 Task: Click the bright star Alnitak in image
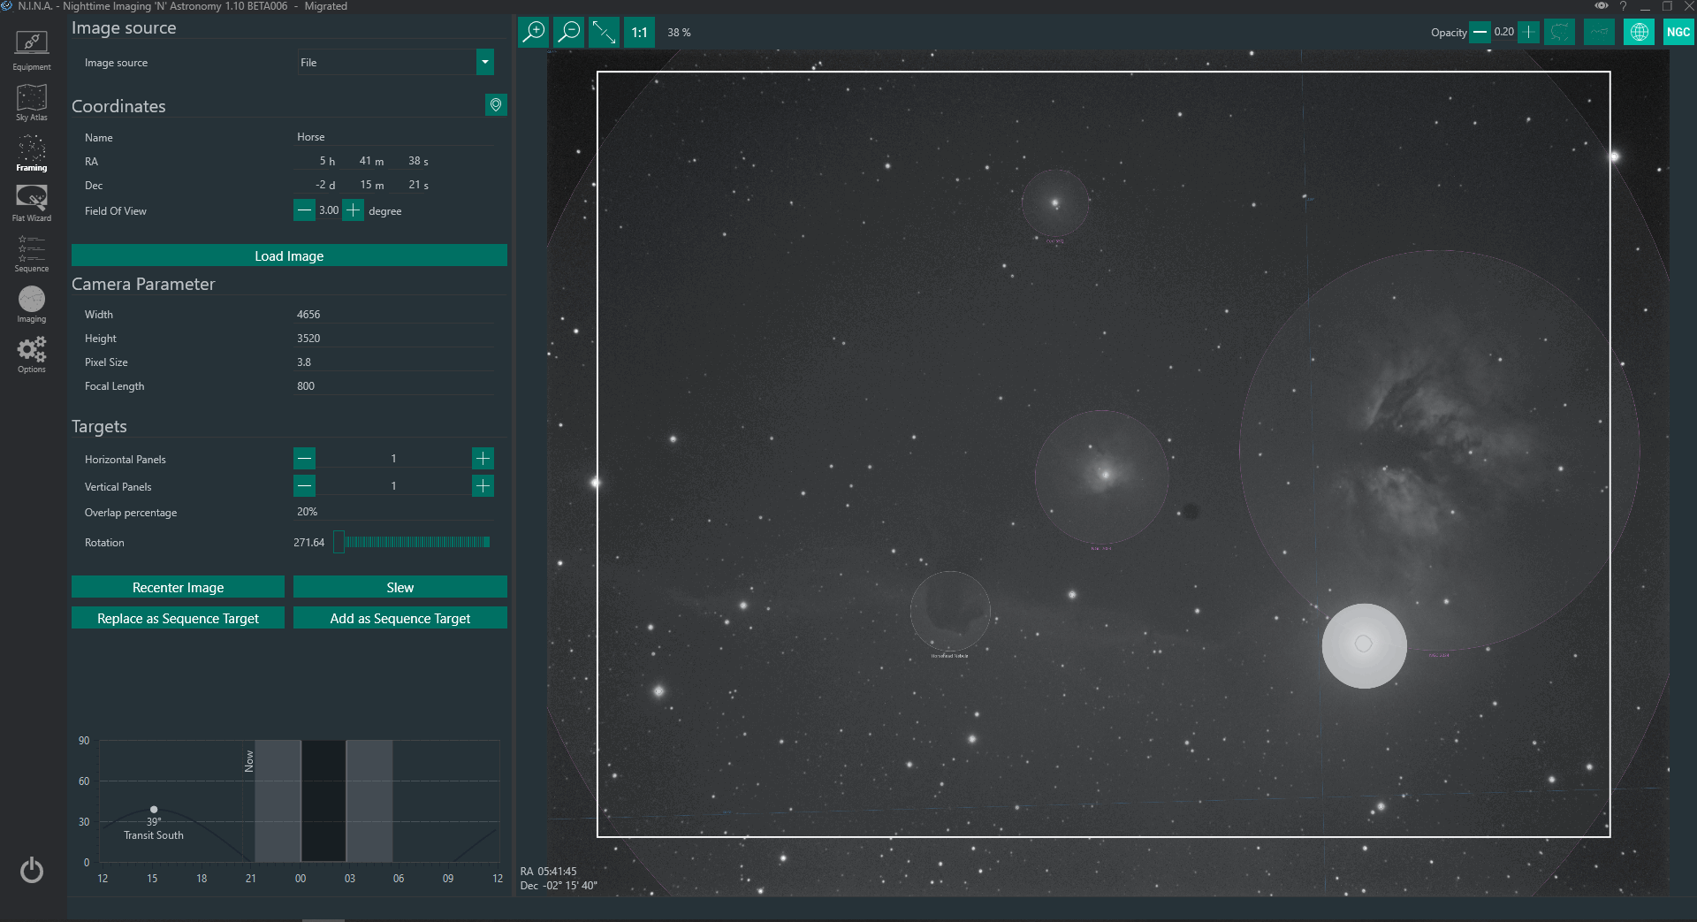click(1364, 645)
